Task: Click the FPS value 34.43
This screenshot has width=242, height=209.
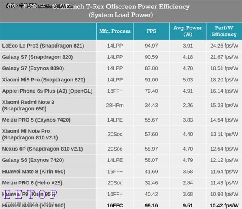Action: 151,105
